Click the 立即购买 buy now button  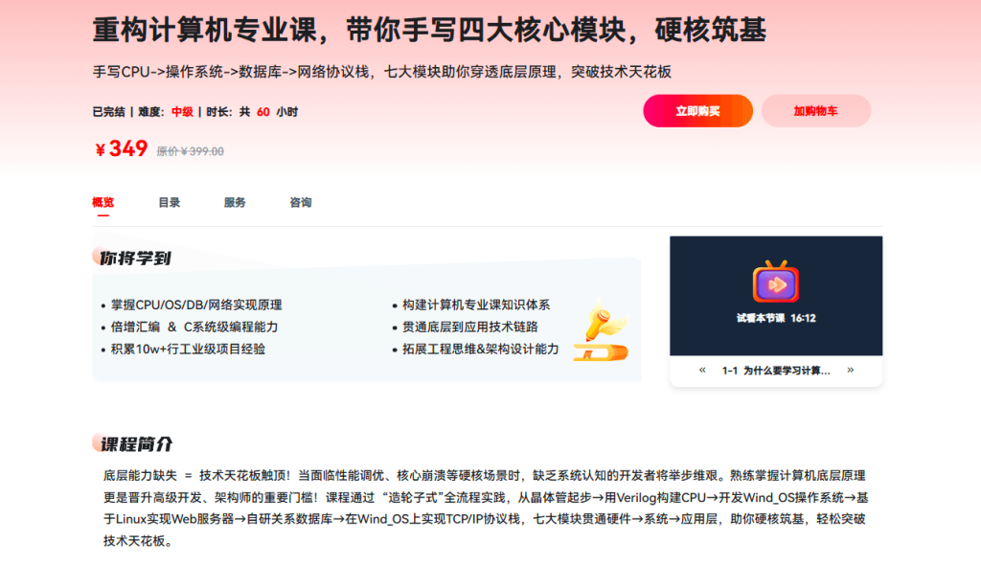pos(697,111)
